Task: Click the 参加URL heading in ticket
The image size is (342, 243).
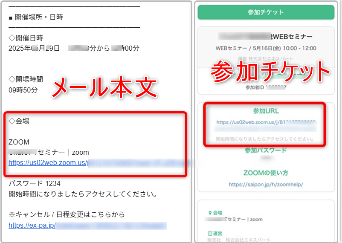Action: click(266, 111)
